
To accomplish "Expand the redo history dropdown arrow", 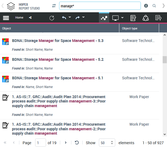I will [83, 17].
